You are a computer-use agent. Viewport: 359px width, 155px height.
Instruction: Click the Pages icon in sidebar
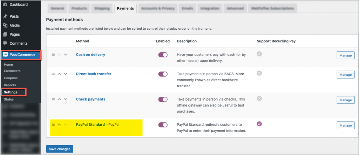point(5,35)
